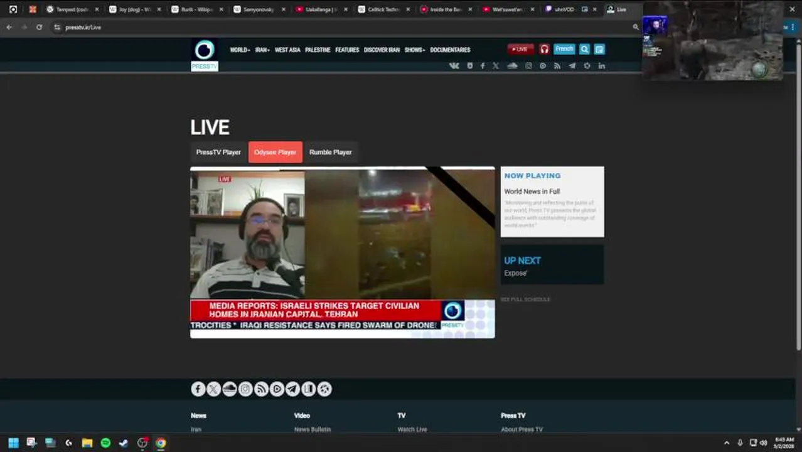Switch to the PressTV Player tab
Screen dimensions: 802x452
(218, 152)
